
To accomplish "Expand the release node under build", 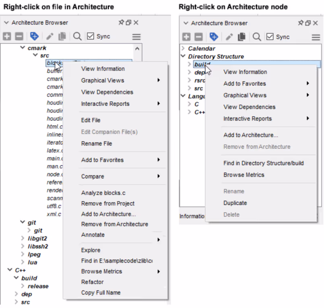I will click(23, 286).
